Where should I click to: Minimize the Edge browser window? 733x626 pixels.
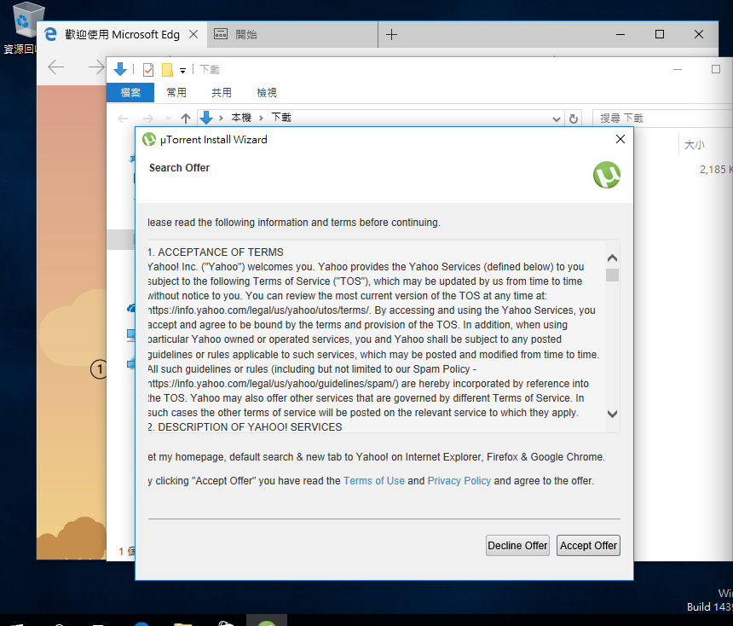620,35
